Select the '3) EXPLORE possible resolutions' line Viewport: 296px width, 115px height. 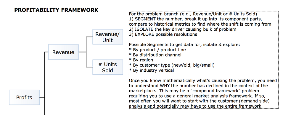(x=163, y=34)
